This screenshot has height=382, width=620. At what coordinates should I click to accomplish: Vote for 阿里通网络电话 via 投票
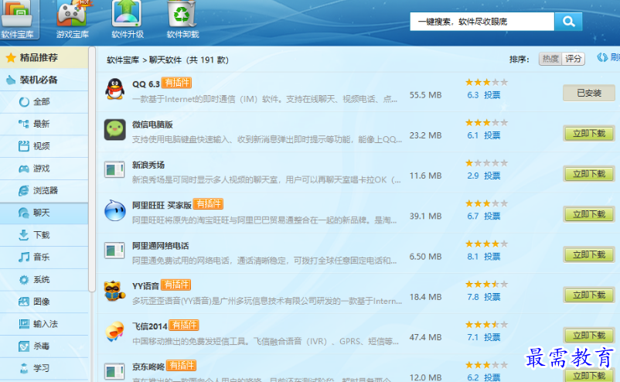coord(492,257)
